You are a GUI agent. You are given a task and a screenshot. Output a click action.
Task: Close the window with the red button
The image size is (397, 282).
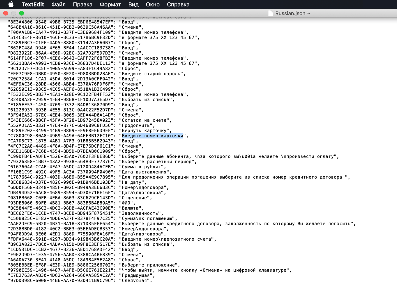pyautogui.click(x=6, y=13)
